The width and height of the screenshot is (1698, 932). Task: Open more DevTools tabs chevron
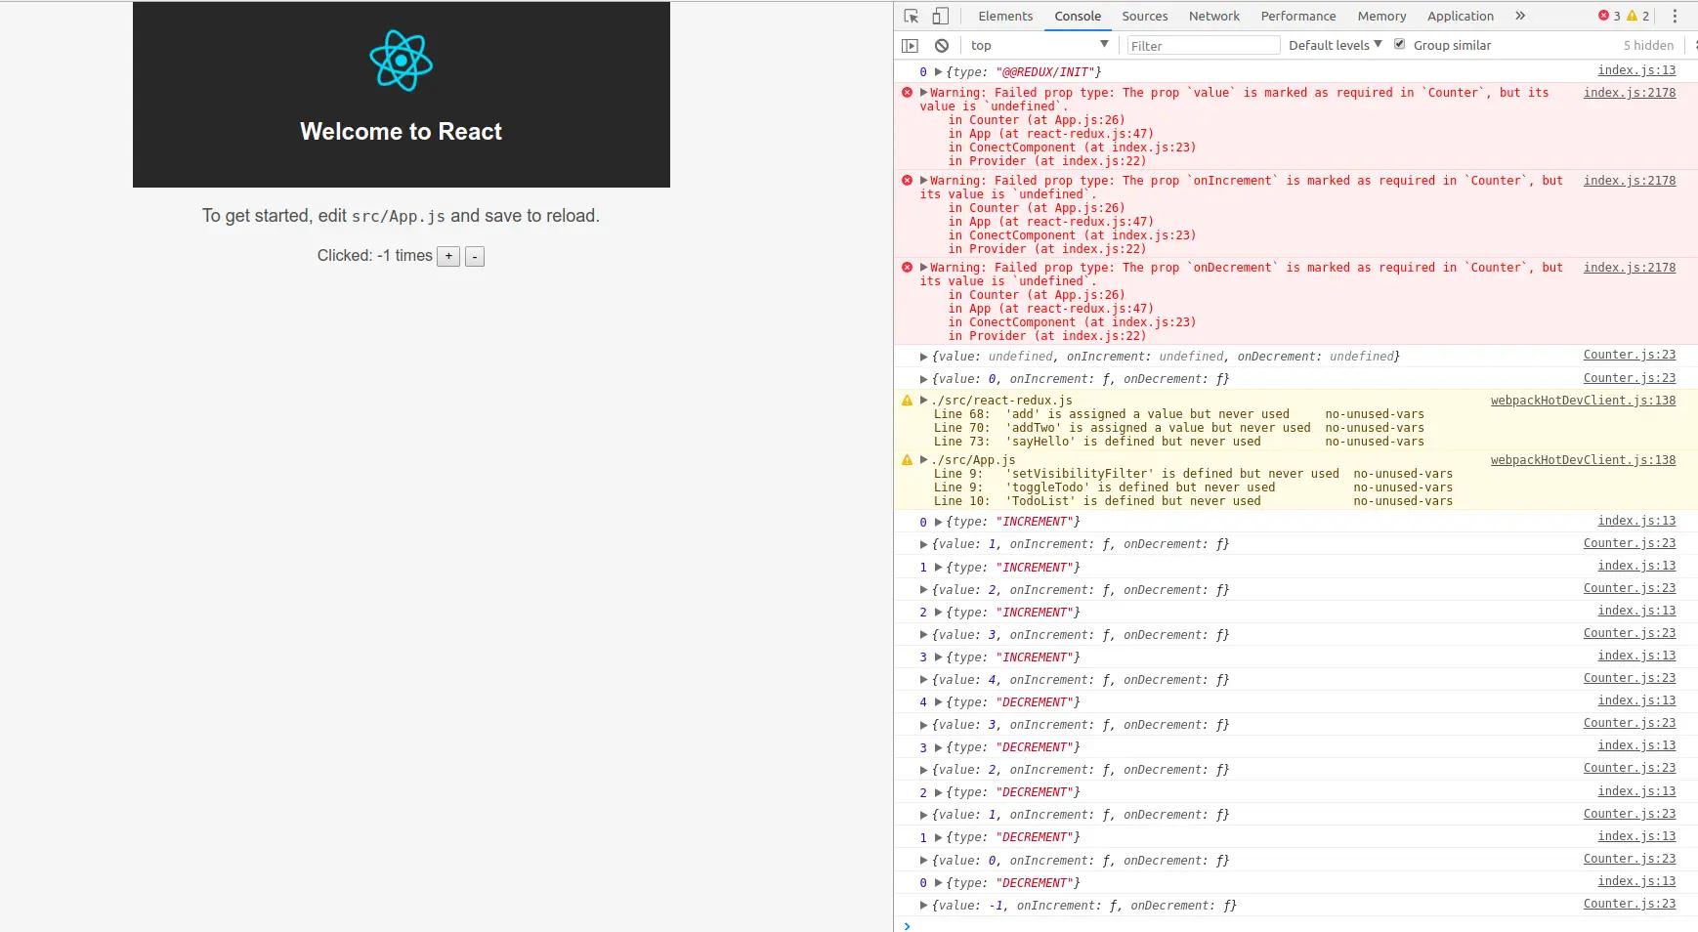tap(1519, 17)
